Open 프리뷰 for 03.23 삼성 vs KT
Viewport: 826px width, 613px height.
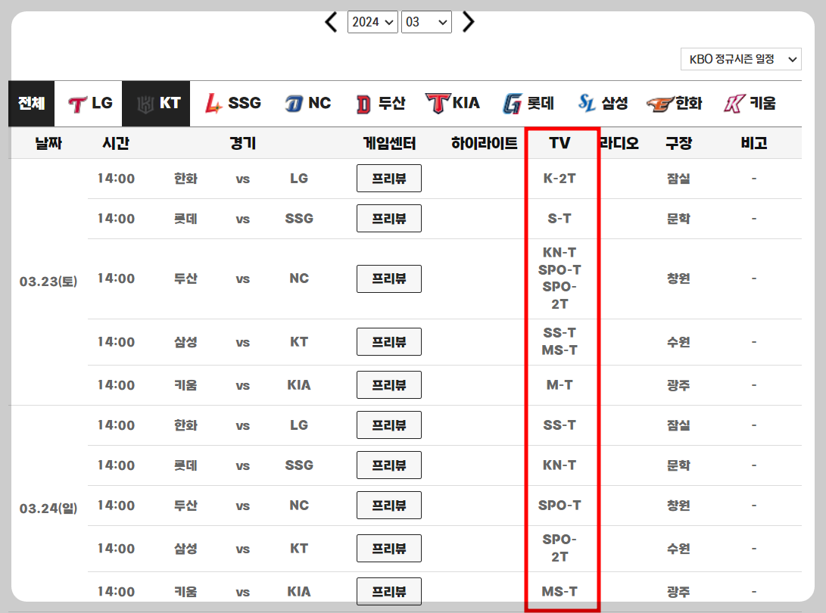(x=388, y=342)
